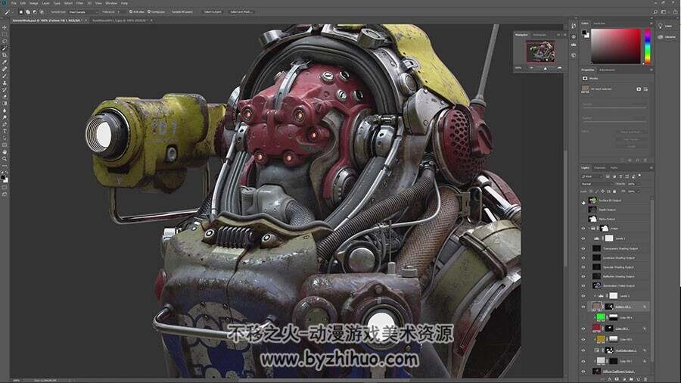Open the collapsed History panel icon
Image resolution: width=681 pixels, height=383 pixels.
point(574,26)
